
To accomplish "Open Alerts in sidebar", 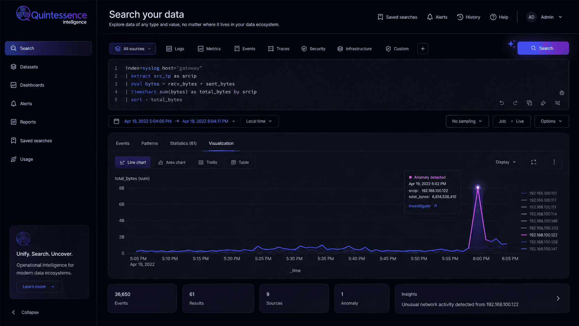I will 48,104.
